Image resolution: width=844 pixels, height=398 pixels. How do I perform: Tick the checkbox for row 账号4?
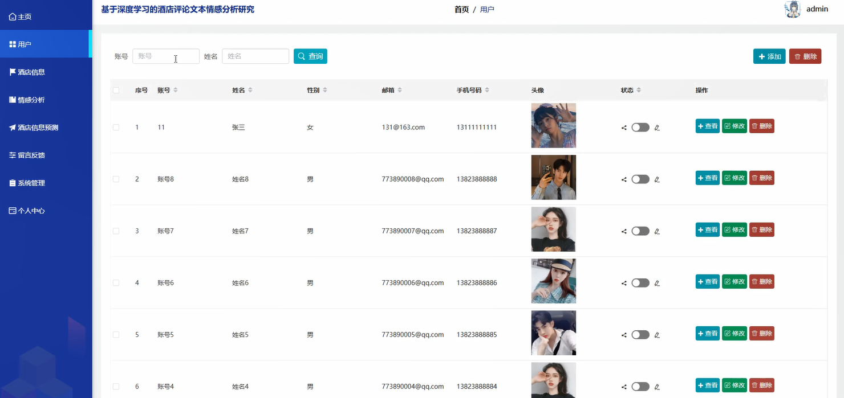116,387
